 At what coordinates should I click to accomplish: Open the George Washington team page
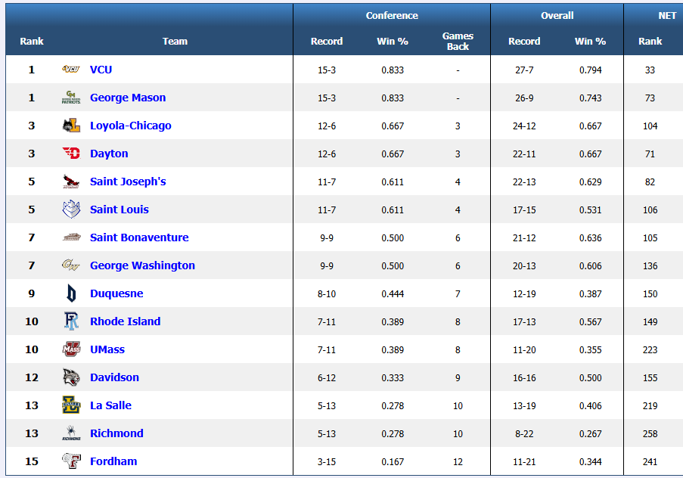[142, 265]
